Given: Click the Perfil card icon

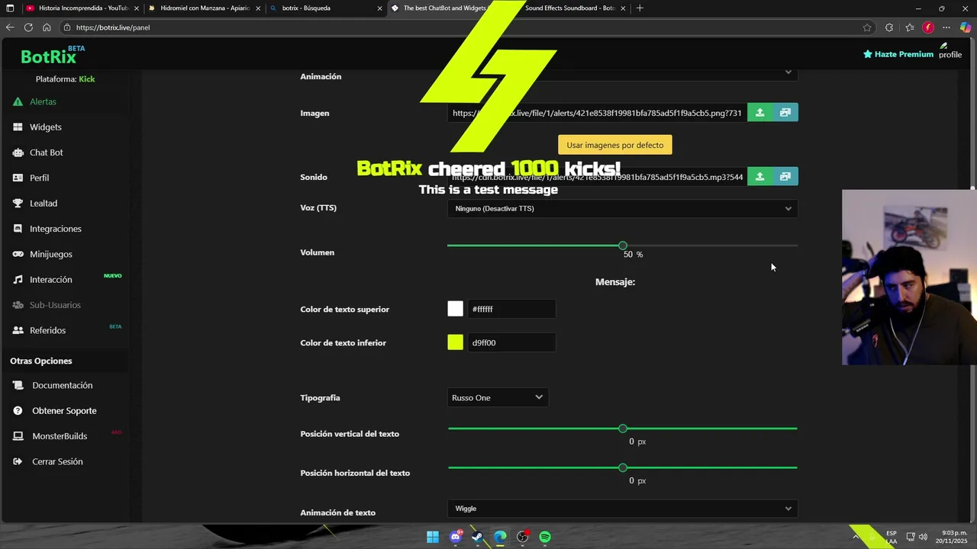Looking at the screenshot, I should (18, 178).
